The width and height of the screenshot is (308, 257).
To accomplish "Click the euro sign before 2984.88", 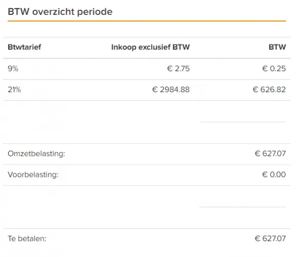I will click(155, 89).
